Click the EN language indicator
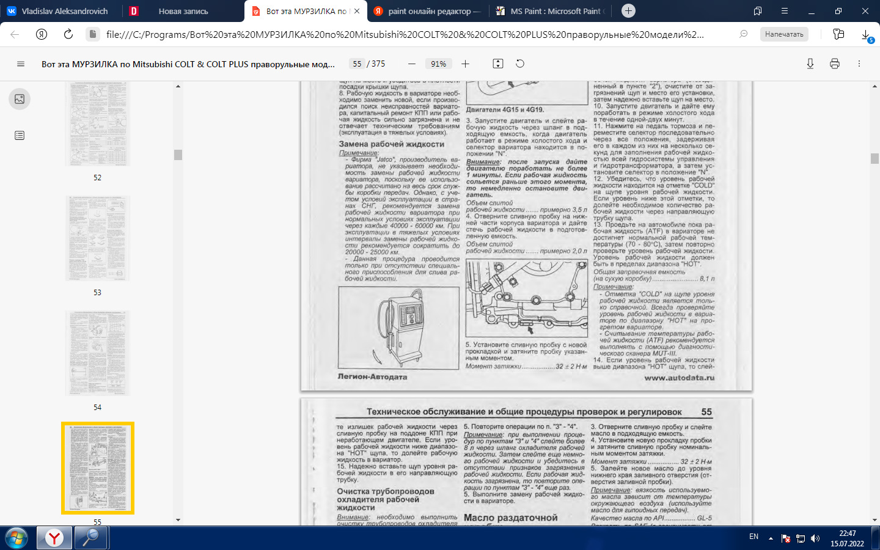 (x=754, y=537)
